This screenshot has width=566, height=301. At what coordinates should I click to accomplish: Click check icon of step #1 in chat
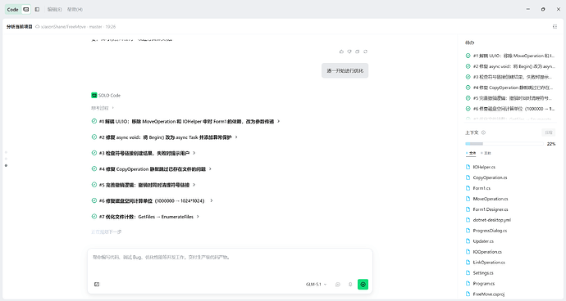tap(94, 121)
